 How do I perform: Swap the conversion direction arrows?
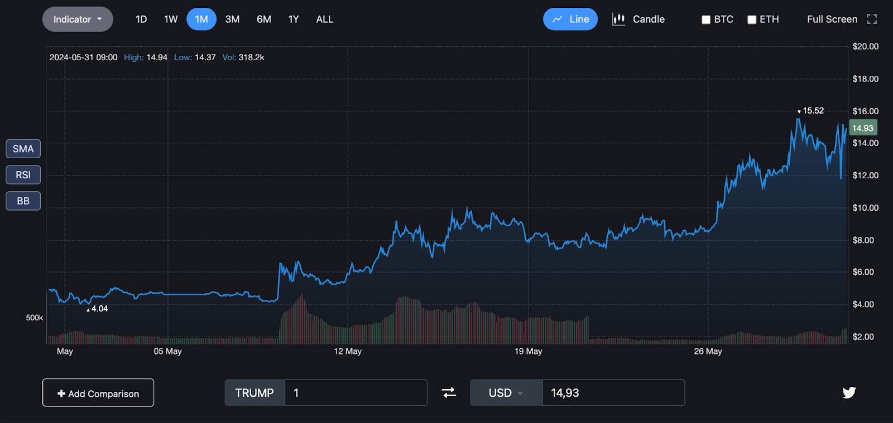coord(449,393)
